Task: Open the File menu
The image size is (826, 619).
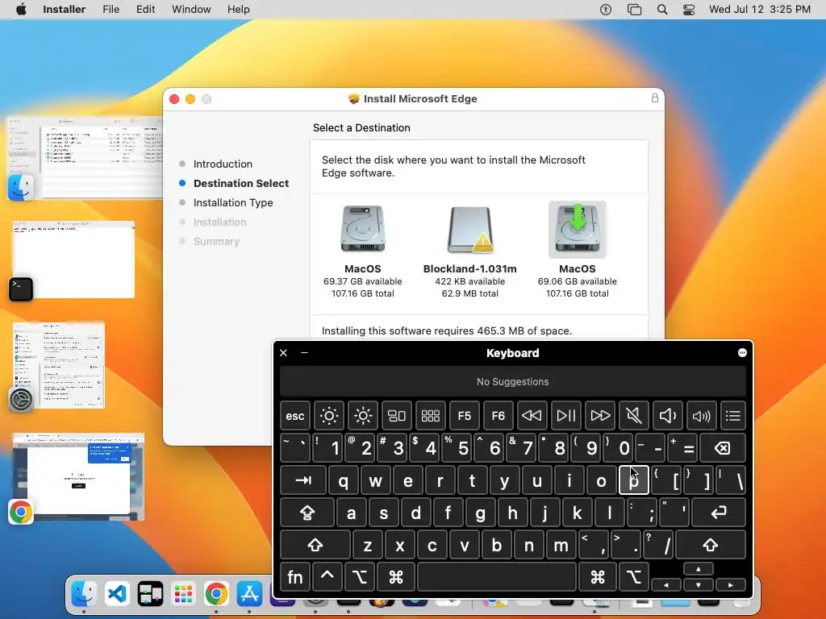Action: coord(111,10)
